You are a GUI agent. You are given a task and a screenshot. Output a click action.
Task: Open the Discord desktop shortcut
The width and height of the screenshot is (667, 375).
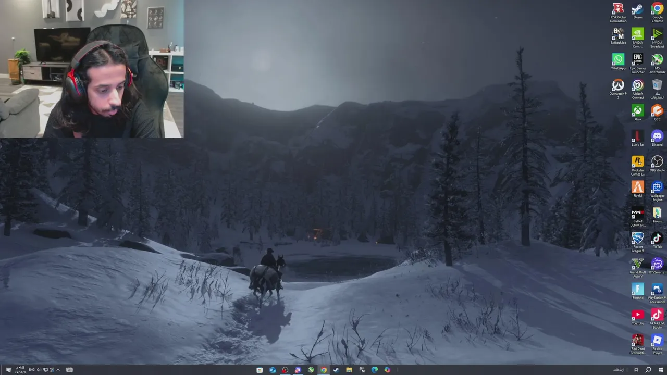657,137
